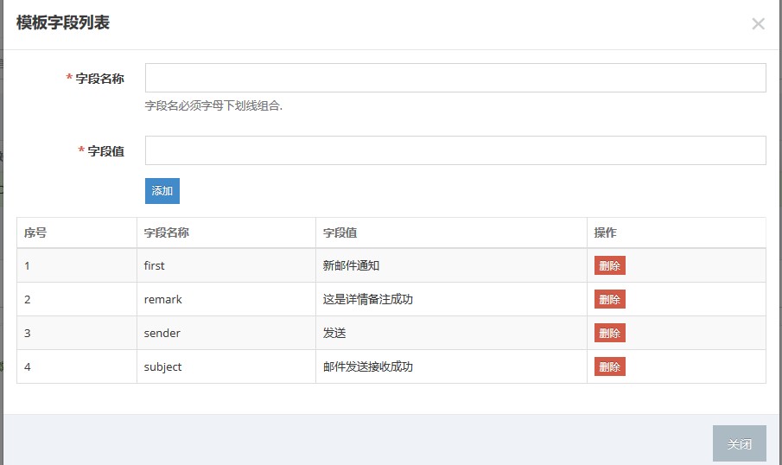Click the 邮件发送接收成功 value cell

(x=368, y=366)
